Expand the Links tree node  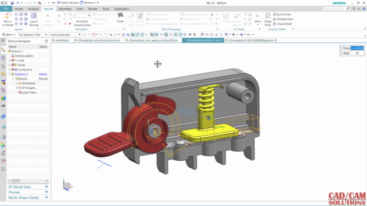(x=10, y=60)
